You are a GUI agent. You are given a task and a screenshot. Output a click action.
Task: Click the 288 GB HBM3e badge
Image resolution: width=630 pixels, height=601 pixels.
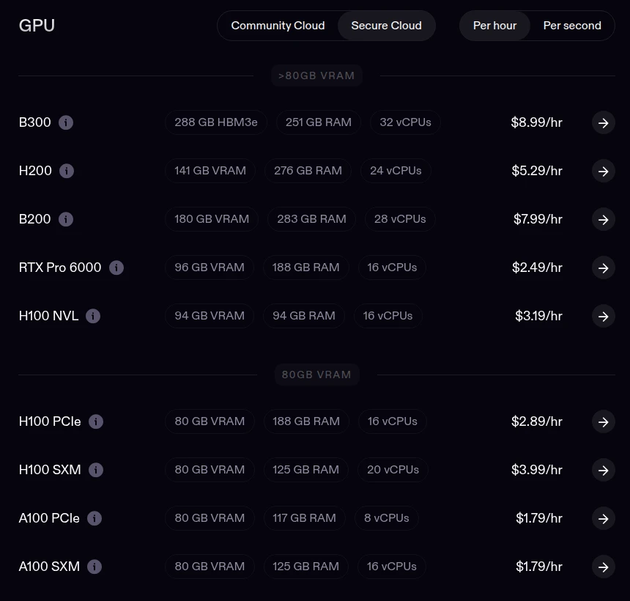[216, 122]
